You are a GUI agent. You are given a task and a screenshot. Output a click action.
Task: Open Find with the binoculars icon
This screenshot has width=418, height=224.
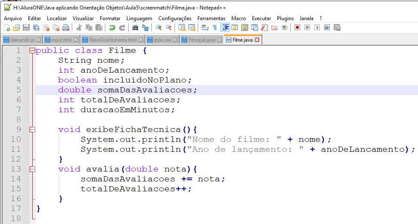point(135,28)
